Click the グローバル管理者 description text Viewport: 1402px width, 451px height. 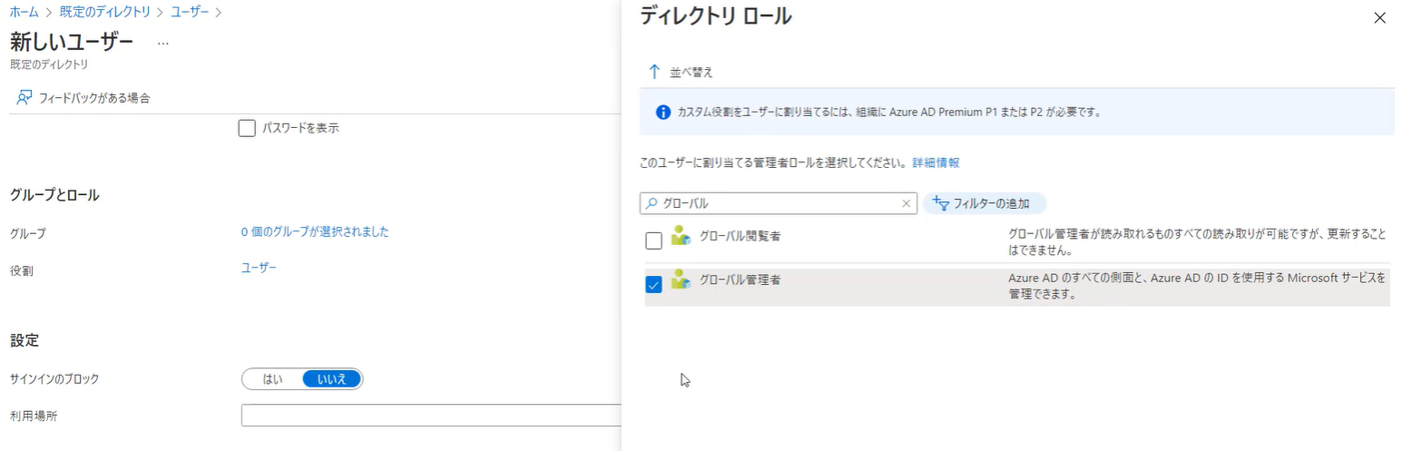(x=1197, y=286)
